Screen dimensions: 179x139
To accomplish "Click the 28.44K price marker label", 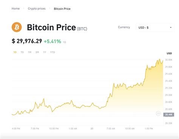I will (x=169, y=115).
